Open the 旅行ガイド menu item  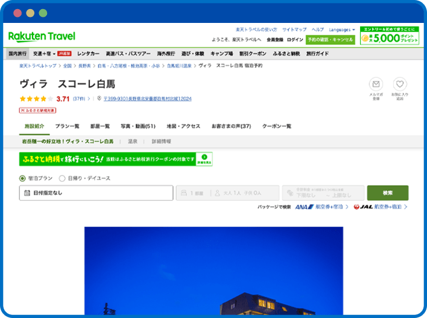[x=317, y=54]
